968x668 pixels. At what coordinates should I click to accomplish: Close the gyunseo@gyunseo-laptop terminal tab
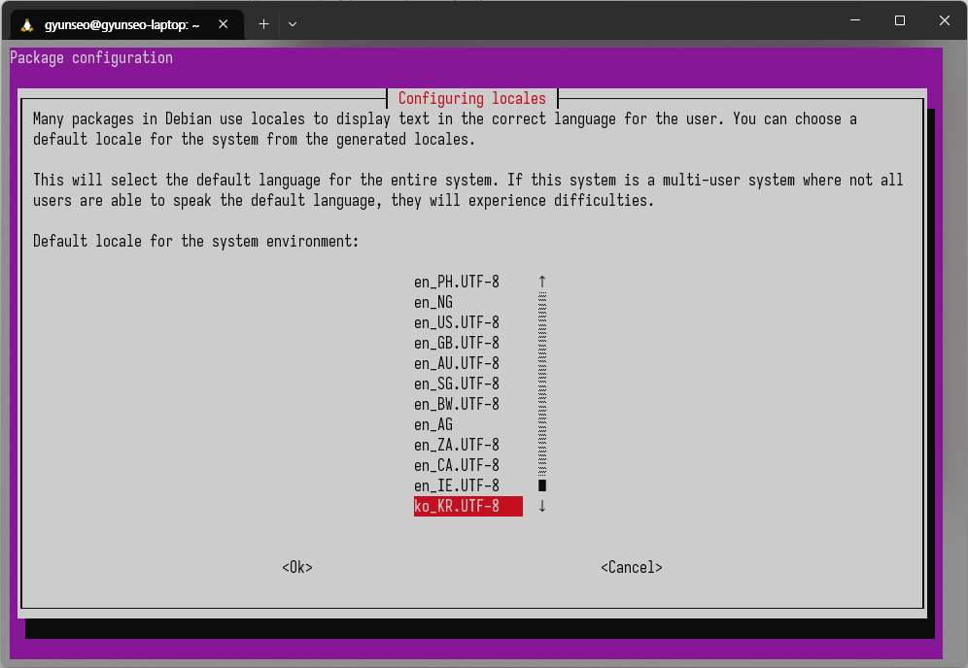point(223,24)
